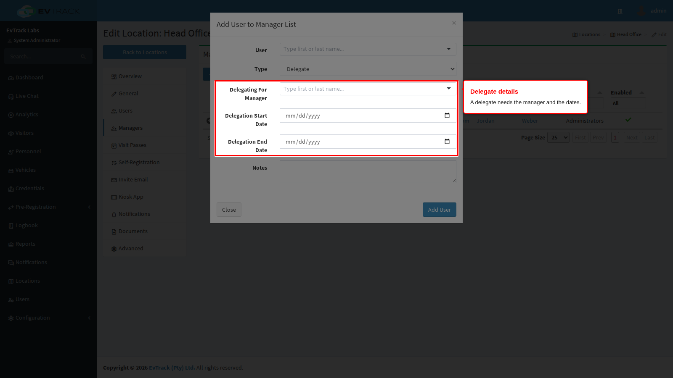Switch to the Overview tab
This screenshot has width=673, height=378.
[130, 76]
